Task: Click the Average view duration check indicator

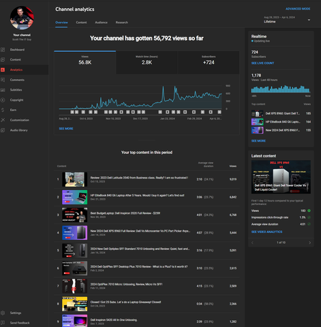Action: pos(309,224)
